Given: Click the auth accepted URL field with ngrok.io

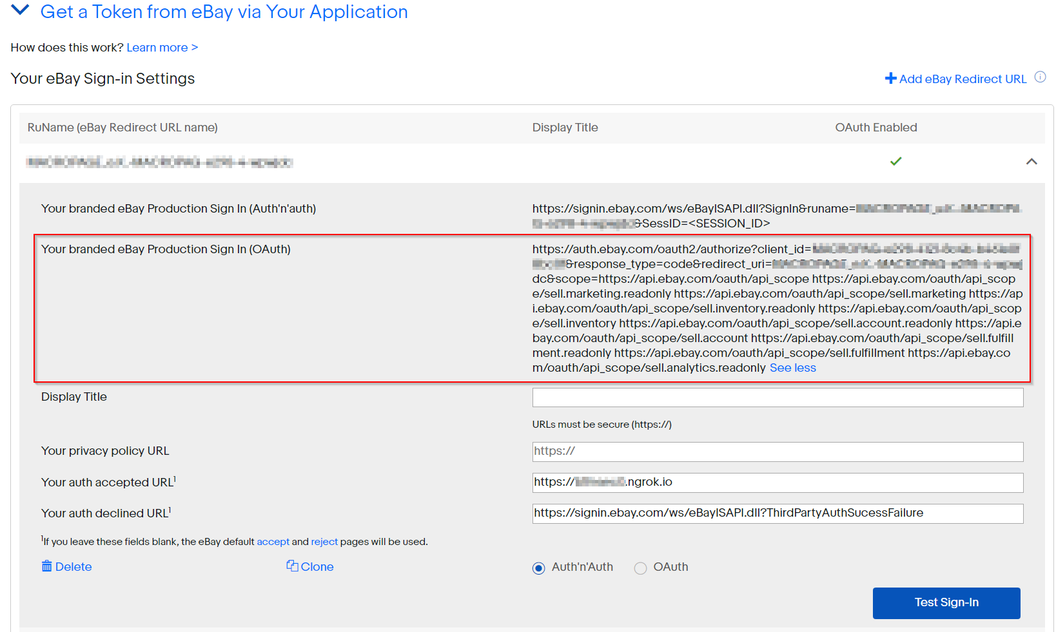Looking at the screenshot, I should 777,483.
